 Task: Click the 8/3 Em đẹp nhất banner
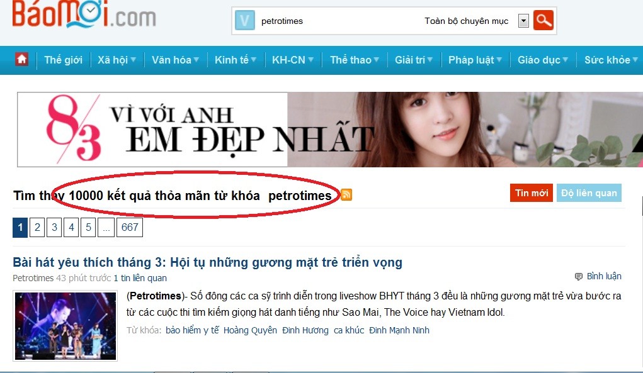coord(330,130)
